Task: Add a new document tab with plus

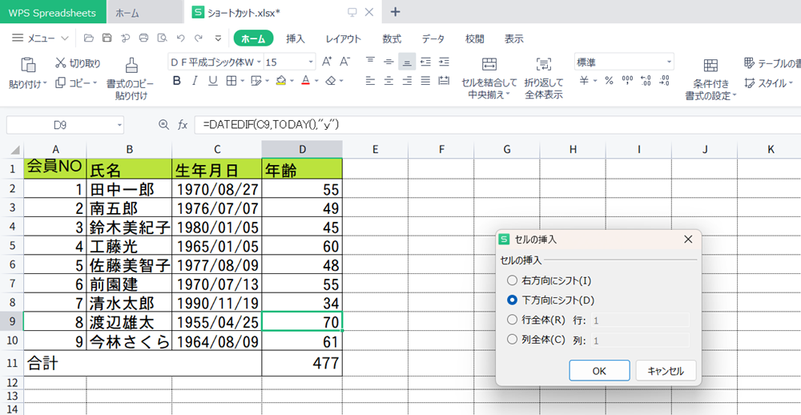Action: pos(395,12)
